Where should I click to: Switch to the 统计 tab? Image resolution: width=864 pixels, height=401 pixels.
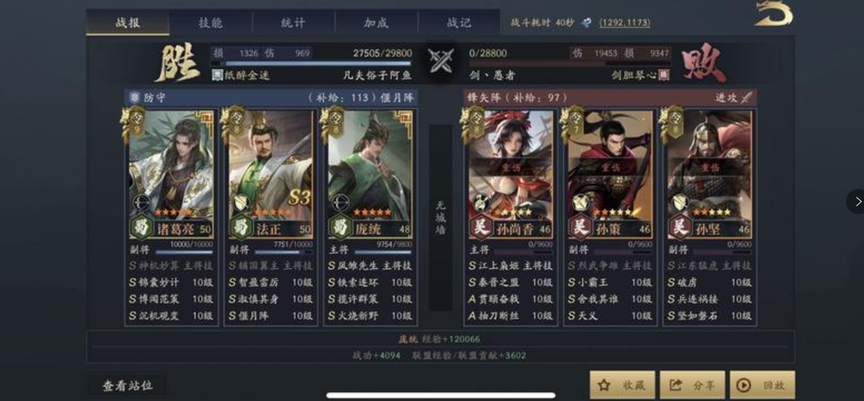pyautogui.click(x=293, y=22)
